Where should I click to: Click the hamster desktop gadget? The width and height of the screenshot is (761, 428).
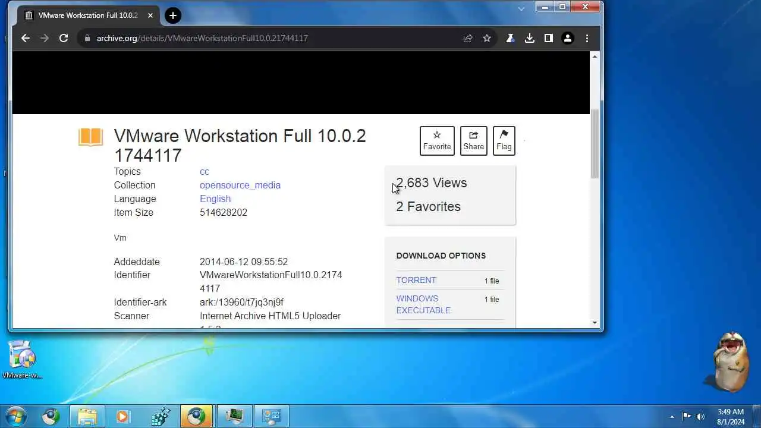click(x=730, y=362)
